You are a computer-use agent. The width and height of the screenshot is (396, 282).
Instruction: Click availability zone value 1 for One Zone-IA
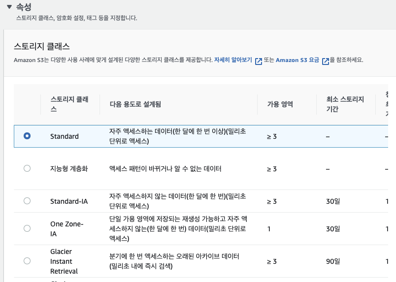click(x=269, y=229)
